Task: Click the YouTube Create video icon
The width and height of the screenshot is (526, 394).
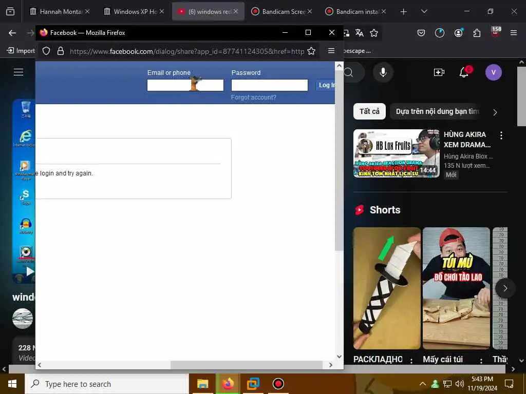Action: point(439,72)
